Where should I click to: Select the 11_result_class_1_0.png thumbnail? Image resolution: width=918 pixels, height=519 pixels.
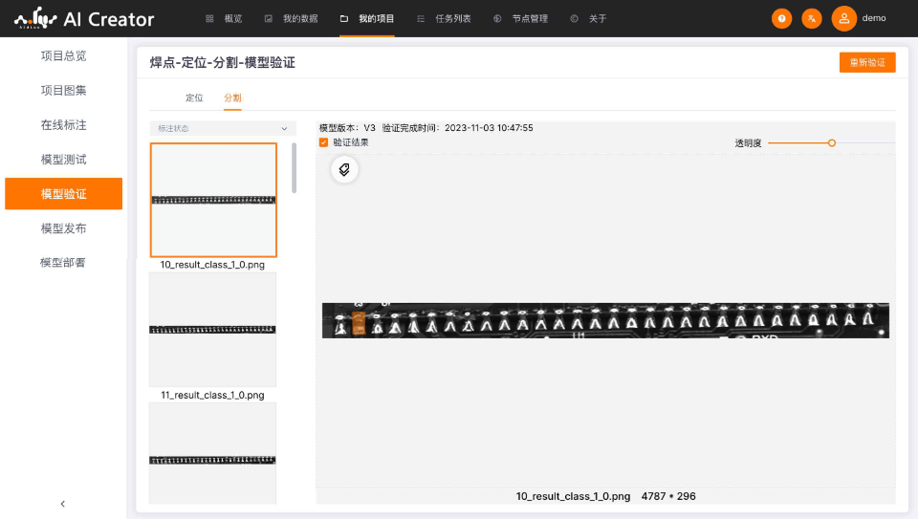212,330
